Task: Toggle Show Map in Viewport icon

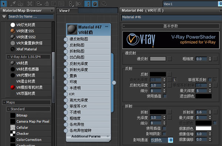Action: [54, 4]
